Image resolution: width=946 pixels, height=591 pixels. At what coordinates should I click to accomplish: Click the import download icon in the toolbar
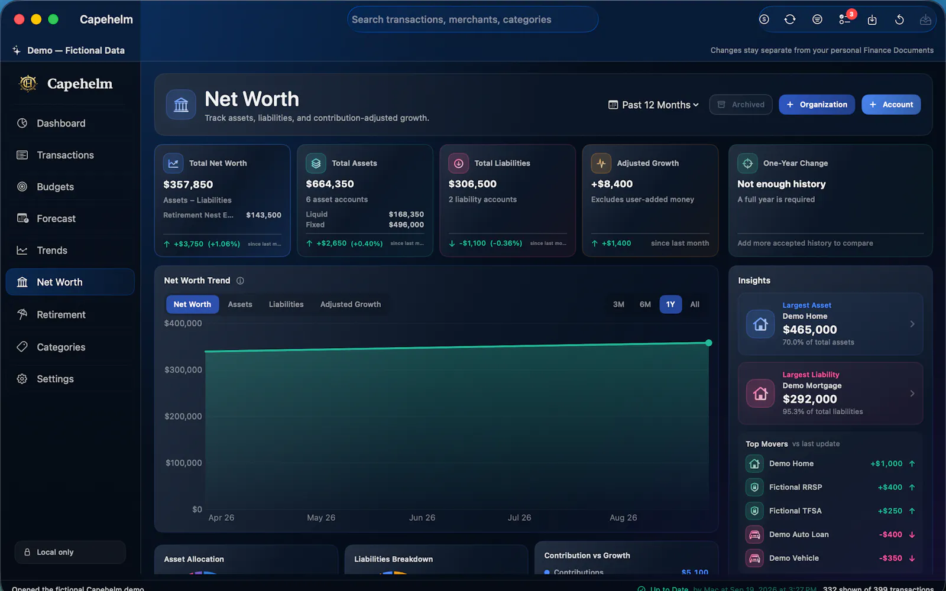872,20
